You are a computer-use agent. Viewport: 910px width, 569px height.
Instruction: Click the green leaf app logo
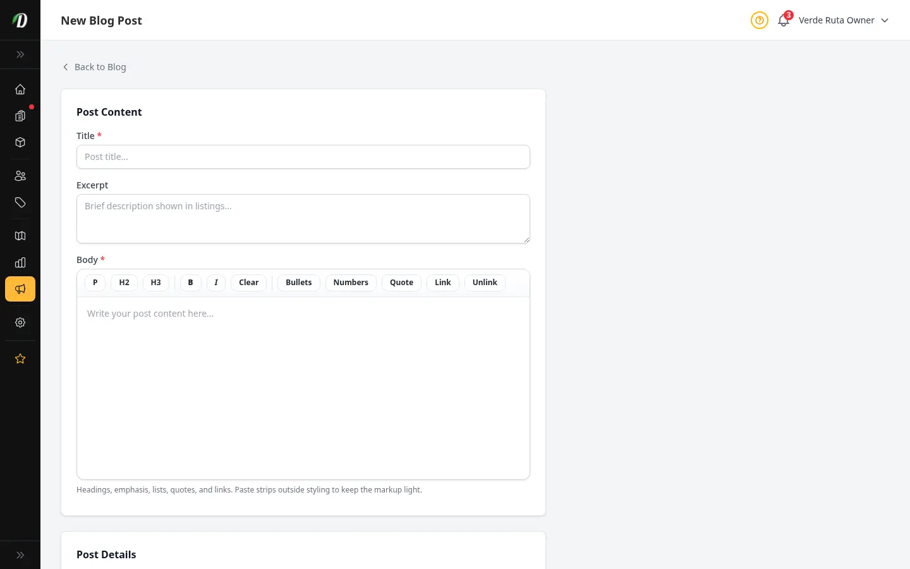point(20,20)
